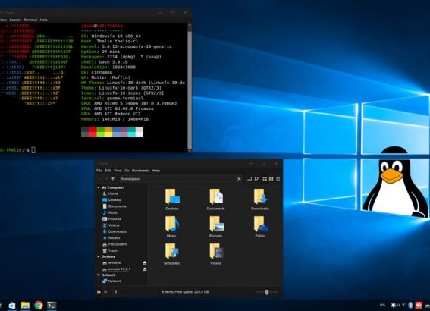This screenshot has height=311, width=430.
Task: Select Linuxfx 10.3.1 device in sidebar
Action: pos(117,269)
